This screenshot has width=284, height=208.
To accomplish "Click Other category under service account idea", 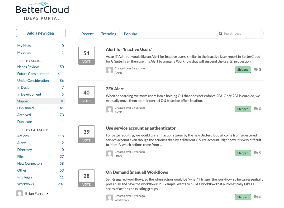I will (x=119, y=156).
